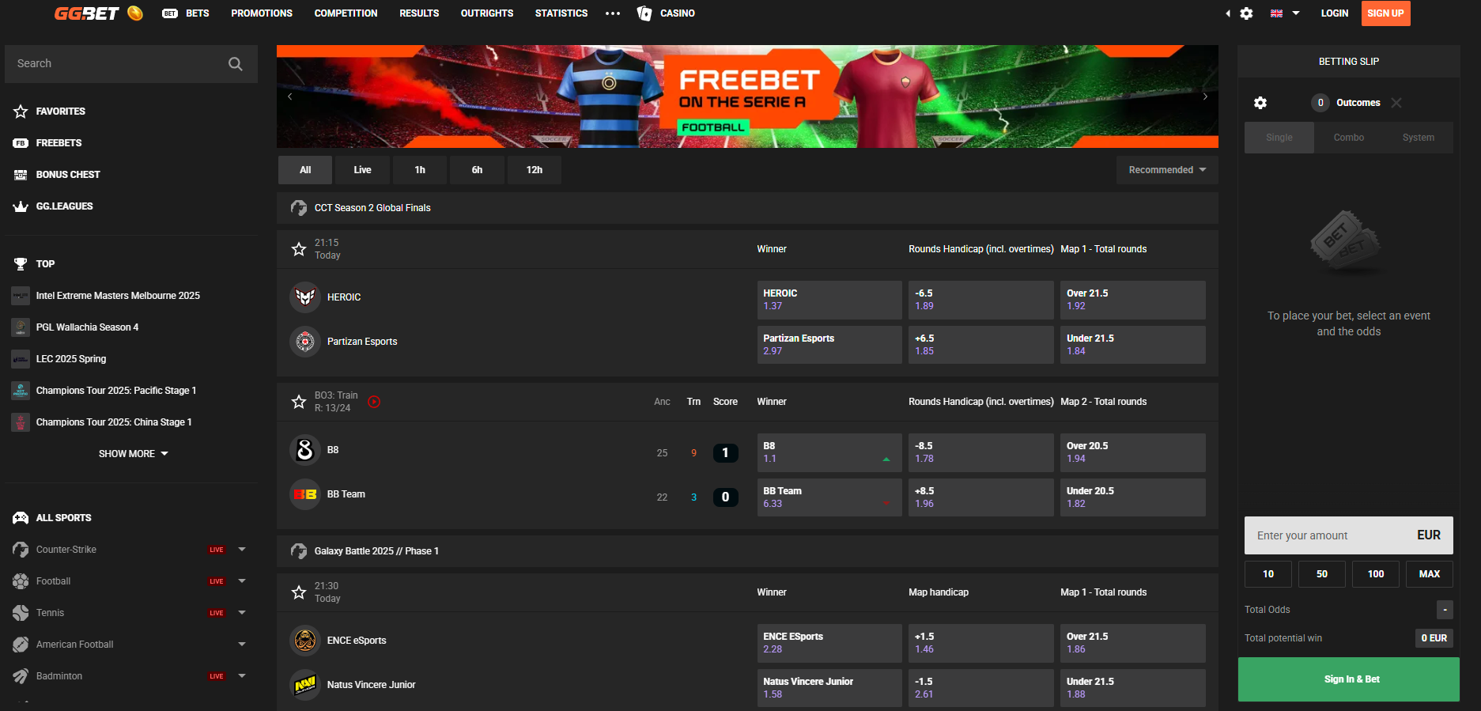This screenshot has height=711, width=1481.
Task: Clear betting slip outcomes with X
Action: [1396, 103]
